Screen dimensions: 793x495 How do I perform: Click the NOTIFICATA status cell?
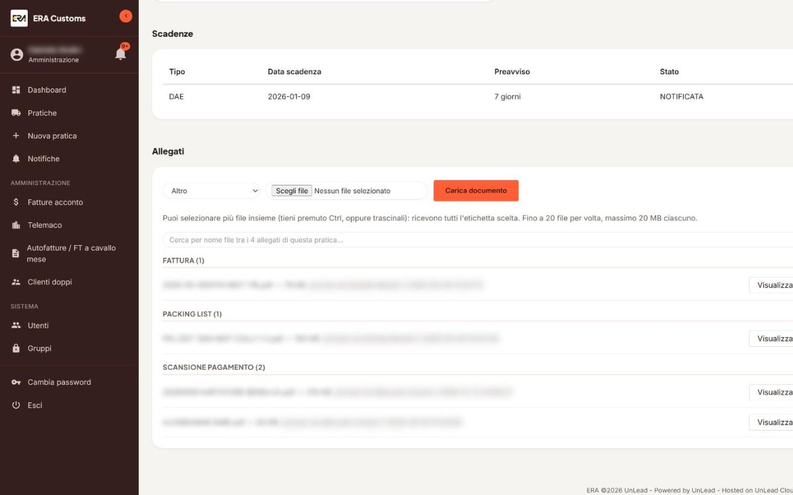[681, 97]
